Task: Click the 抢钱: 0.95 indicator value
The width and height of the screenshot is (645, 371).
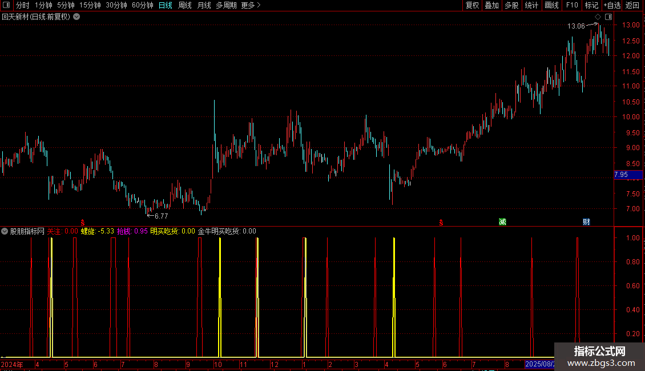Action: [132, 231]
